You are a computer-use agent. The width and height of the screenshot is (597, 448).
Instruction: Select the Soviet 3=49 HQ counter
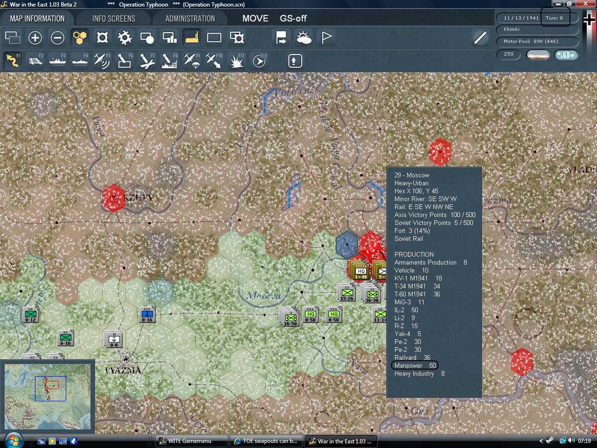tap(360, 271)
